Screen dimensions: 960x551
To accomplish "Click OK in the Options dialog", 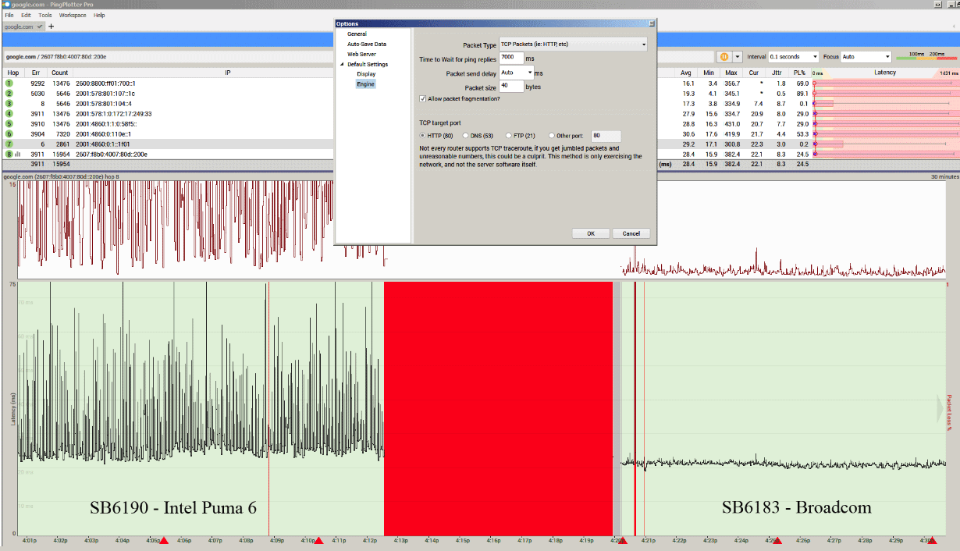I will point(591,233).
